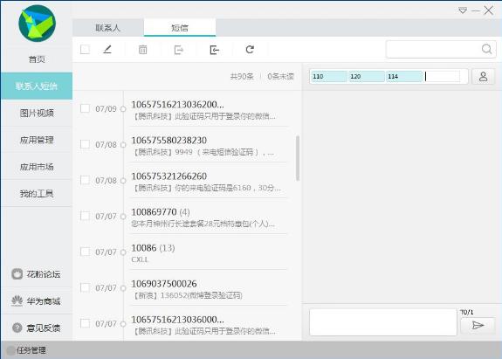
Task: Click the search magnifier icon
Action: pyautogui.click(x=486, y=49)
